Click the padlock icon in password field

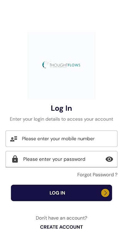click(x=15, y=159)
